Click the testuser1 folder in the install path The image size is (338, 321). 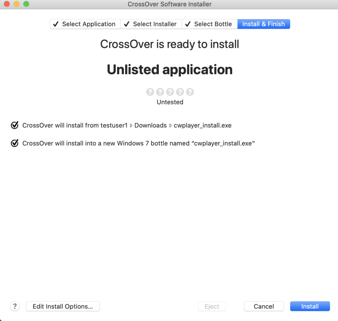coord(113,126)
